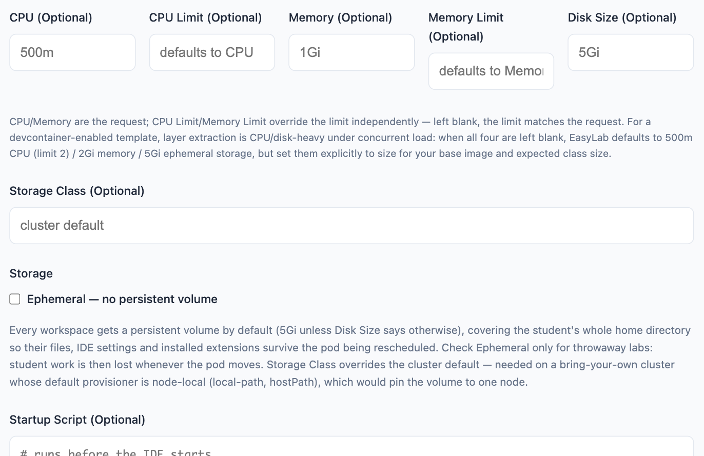
Task: Click the Startup Script text area
Action: (351, 446)
